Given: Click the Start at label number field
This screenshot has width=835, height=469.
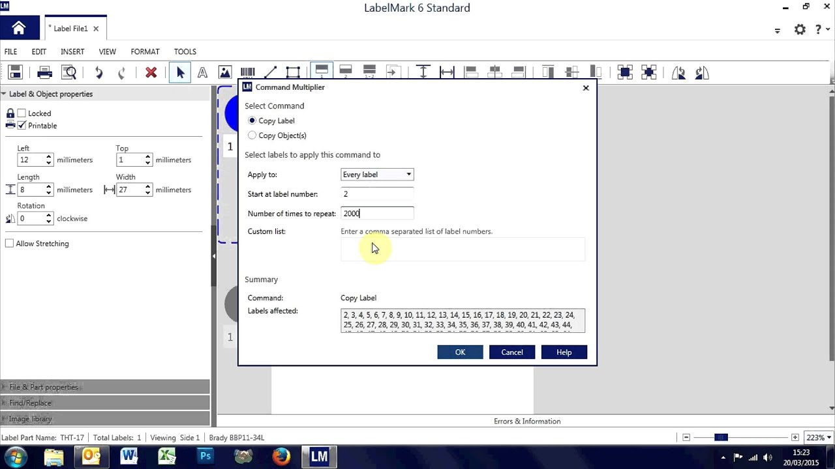Looking at the screenshot, I should [x=377, y=194].
